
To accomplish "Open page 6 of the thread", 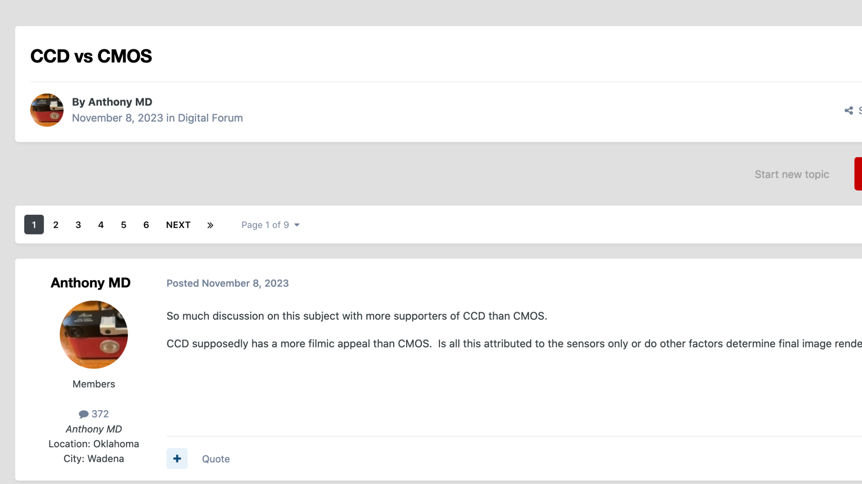I will 146,225.
